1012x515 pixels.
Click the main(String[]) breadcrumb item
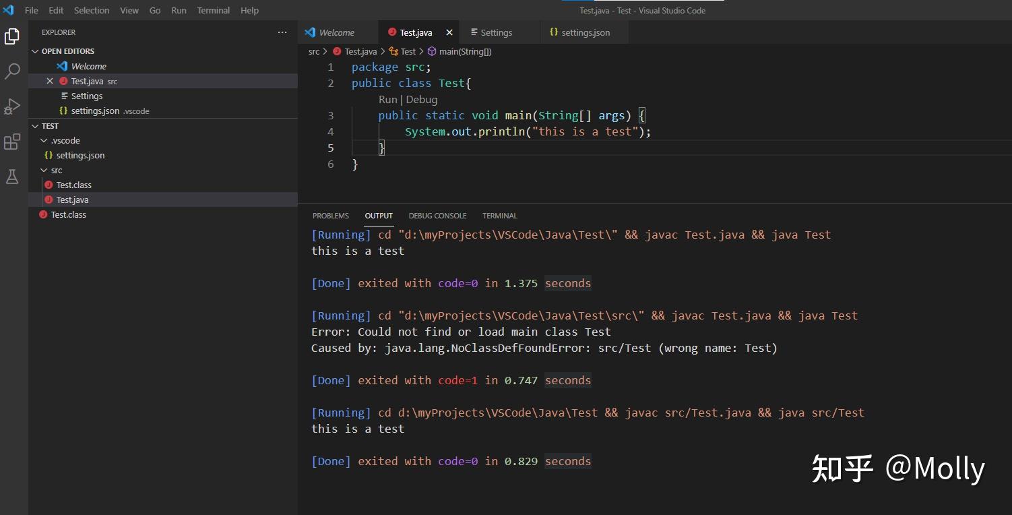coord(465,51)
